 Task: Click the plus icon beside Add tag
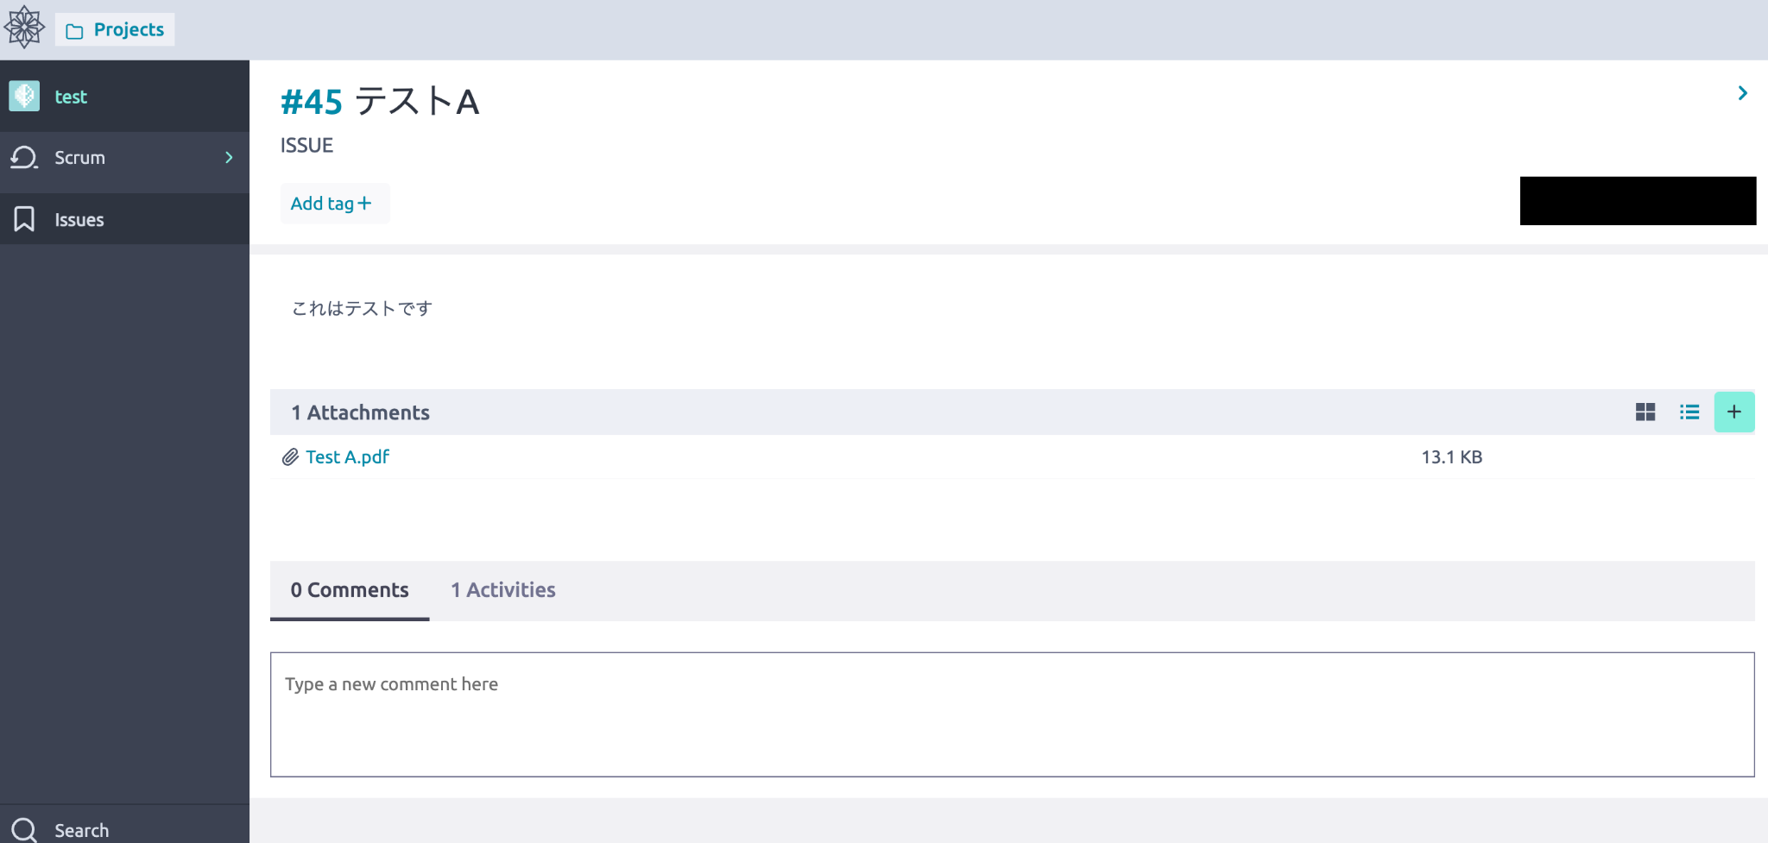pyautogui.click(x=364, y=203)
